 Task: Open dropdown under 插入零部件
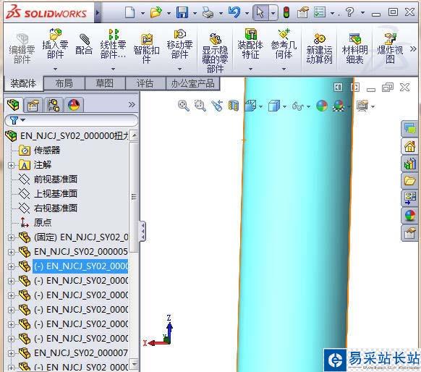click(x=55, y=69)
